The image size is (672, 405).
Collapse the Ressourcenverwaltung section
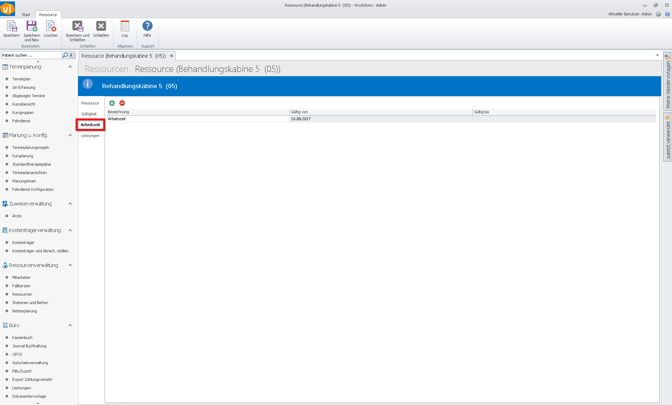pyautogui.click(x=70, y=265)
